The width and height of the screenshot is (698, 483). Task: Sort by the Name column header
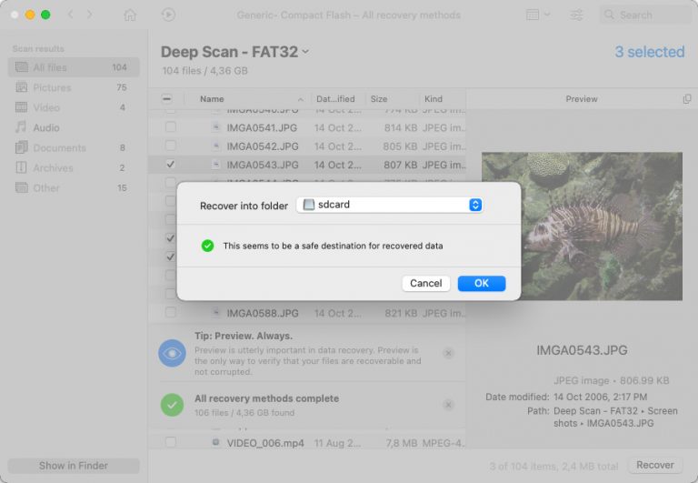212,99
